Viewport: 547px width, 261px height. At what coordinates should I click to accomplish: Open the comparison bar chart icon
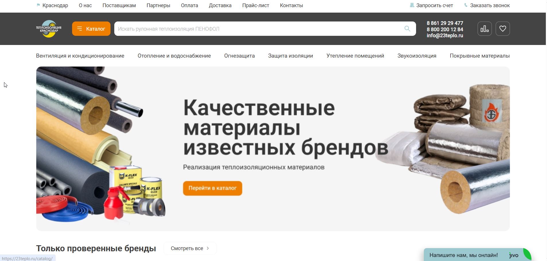point(484,29)
